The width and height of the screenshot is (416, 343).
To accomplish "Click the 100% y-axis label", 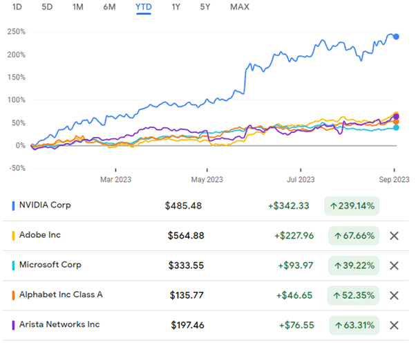I will [x=17, y=100].
